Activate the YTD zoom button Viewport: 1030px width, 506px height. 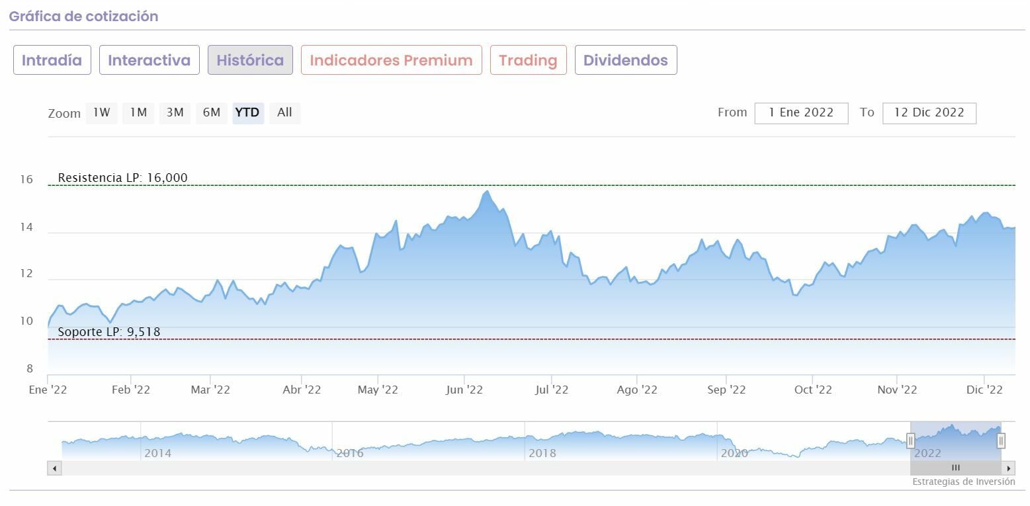click(247, 112)
